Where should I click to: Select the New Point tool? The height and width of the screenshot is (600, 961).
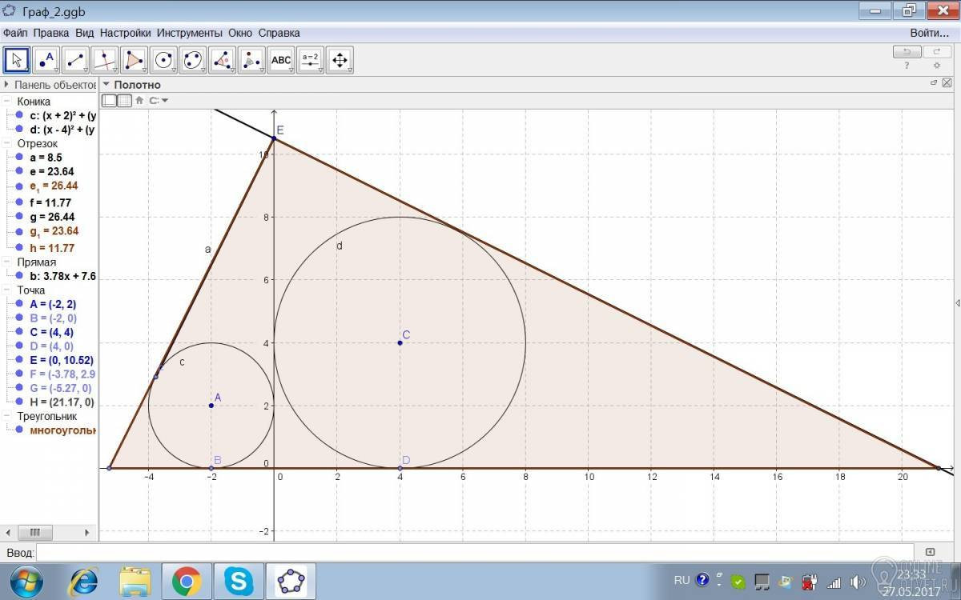(x=46, y=60)
